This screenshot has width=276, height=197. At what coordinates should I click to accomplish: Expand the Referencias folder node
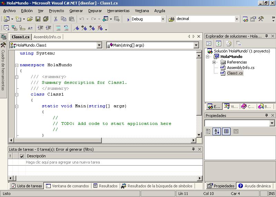tap(214, 62)
